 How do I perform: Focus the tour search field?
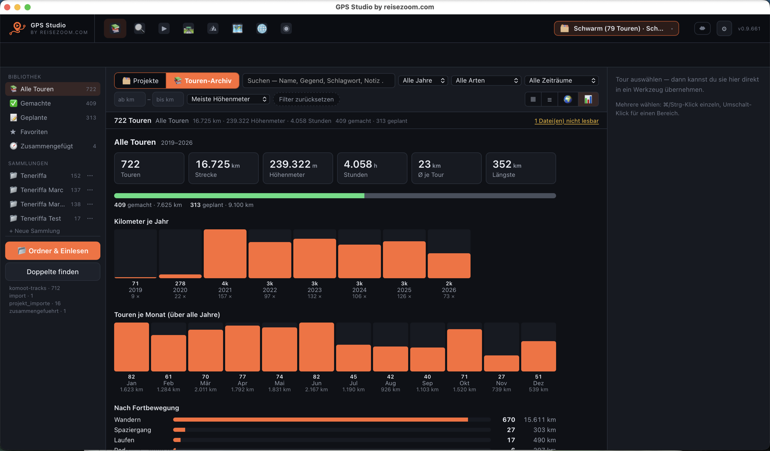tap(319, 81)
